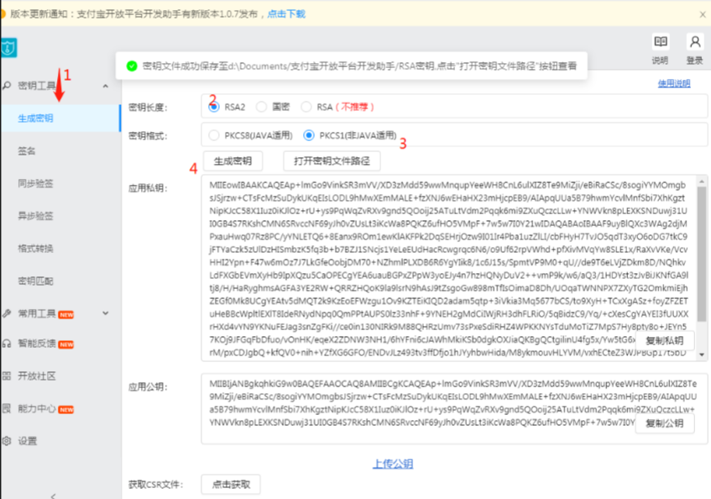
Task: Open the 上传公钥 link
Action: point(393,464)
